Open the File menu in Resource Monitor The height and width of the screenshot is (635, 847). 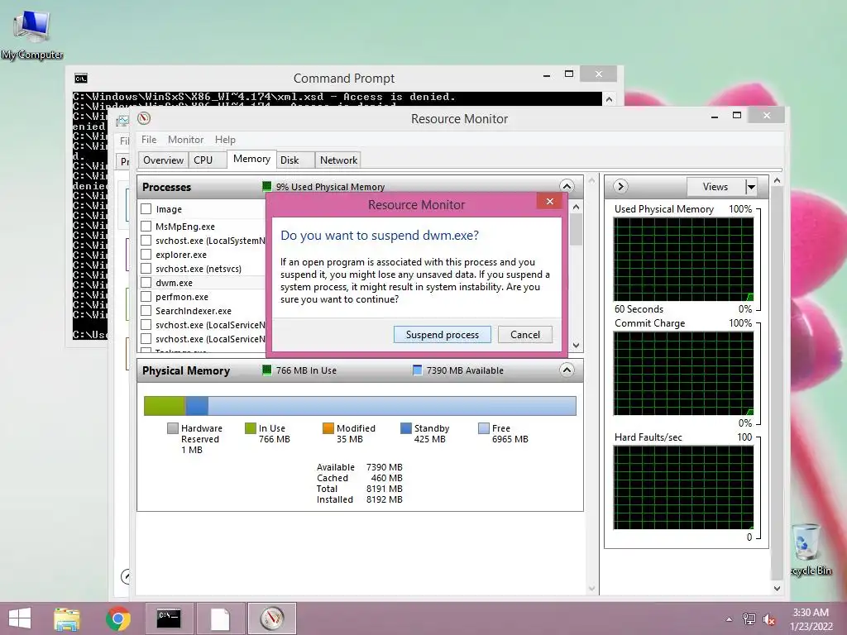coord(149,139)
